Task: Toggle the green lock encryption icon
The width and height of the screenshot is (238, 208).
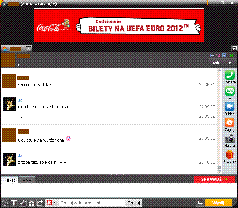Action: click(231, 55)
